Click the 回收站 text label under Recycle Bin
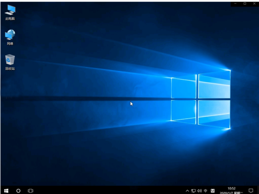 10,69
